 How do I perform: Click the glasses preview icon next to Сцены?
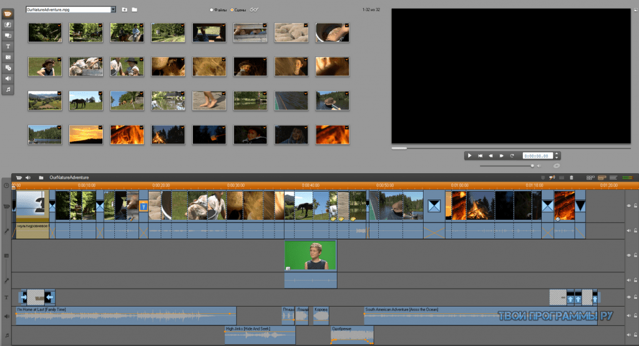coord(254,10)
